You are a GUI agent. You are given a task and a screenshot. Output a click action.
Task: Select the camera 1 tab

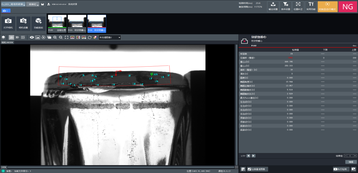coord(6,11)
